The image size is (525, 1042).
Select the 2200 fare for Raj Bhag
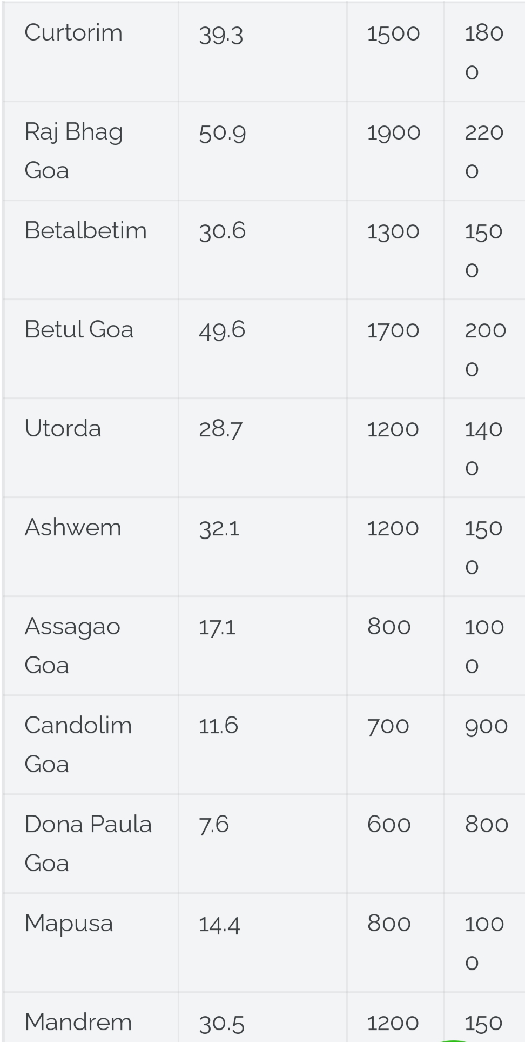click(x=484, y=151)
